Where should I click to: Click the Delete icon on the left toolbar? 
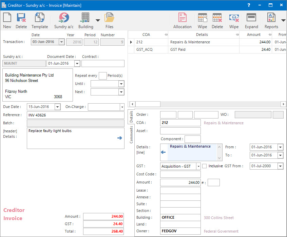[x=21, y=20]
